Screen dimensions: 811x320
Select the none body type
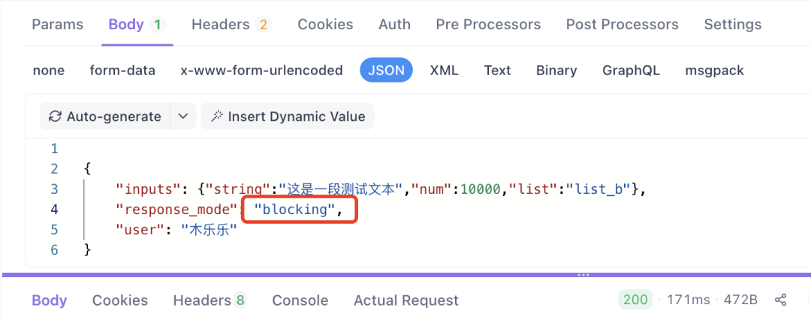pyautogui.click(x=49, y=71)
